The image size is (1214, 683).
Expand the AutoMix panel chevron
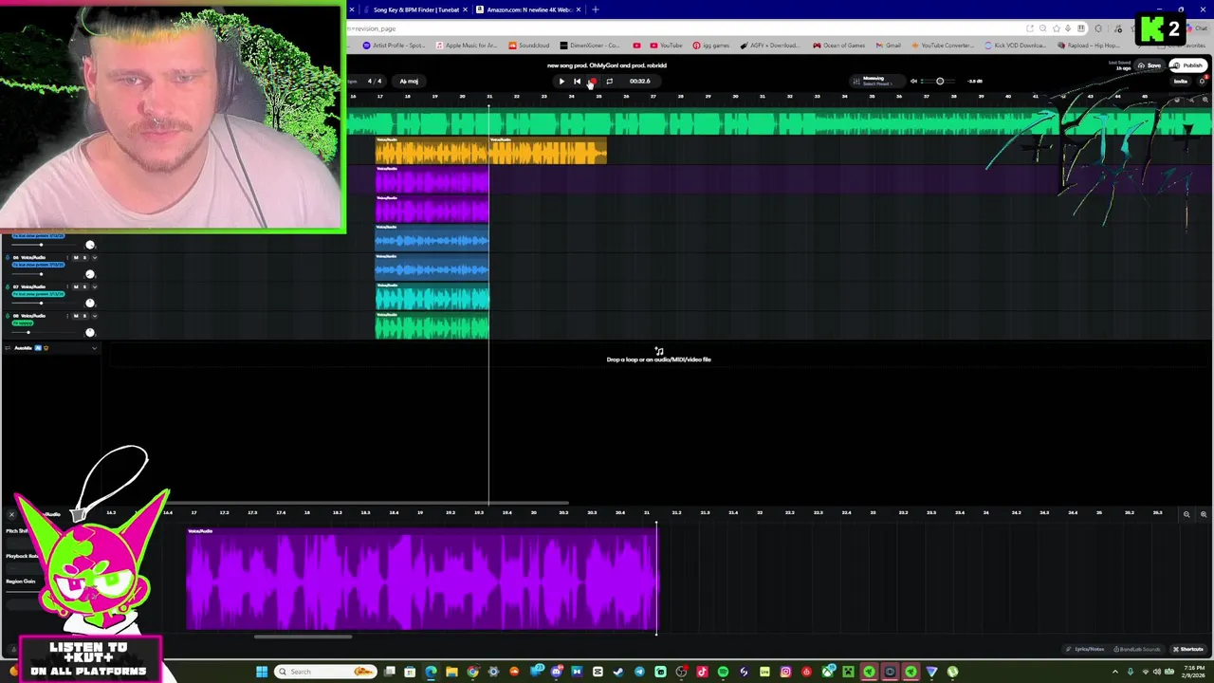point(94,348)
